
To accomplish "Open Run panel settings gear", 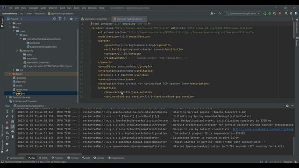I will click(287, 106).
